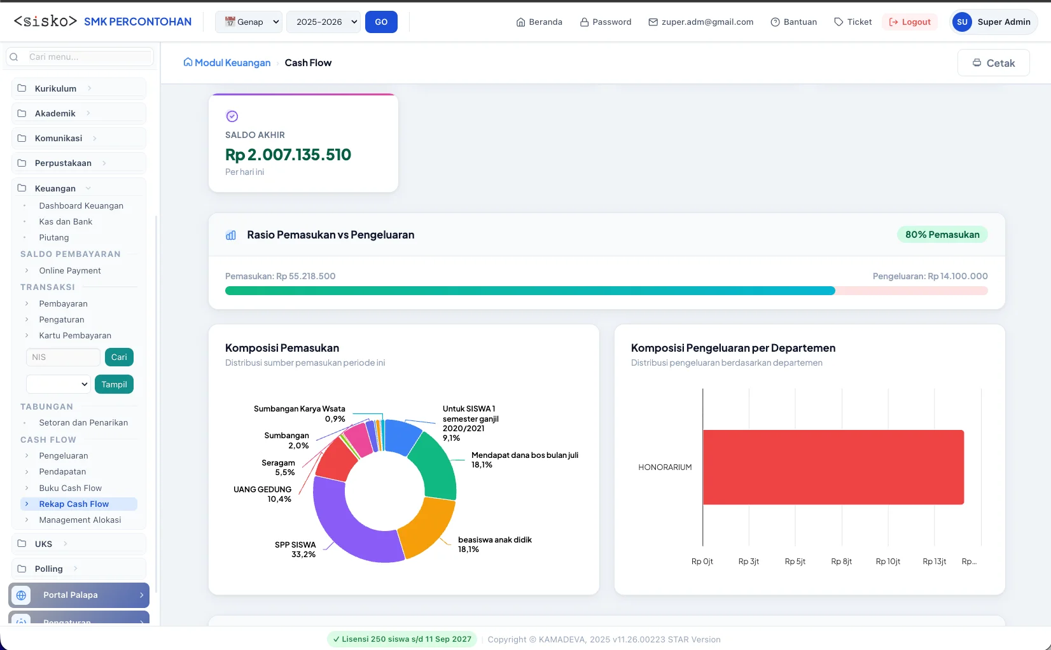Open the Genap semester dropdown
Image resolution: width=1051 pixels, height=650 pixels.
tap(249, 22)
